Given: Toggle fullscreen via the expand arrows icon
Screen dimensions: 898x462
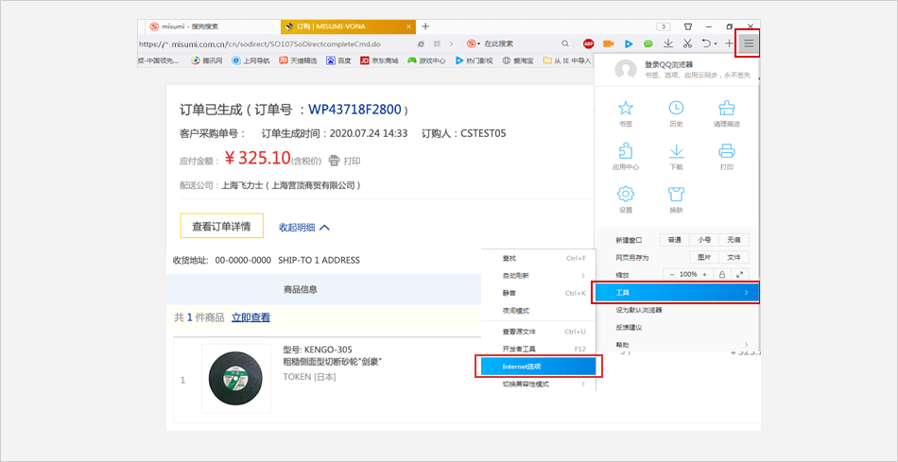Looking at the screenshot, I should [740, 274].
